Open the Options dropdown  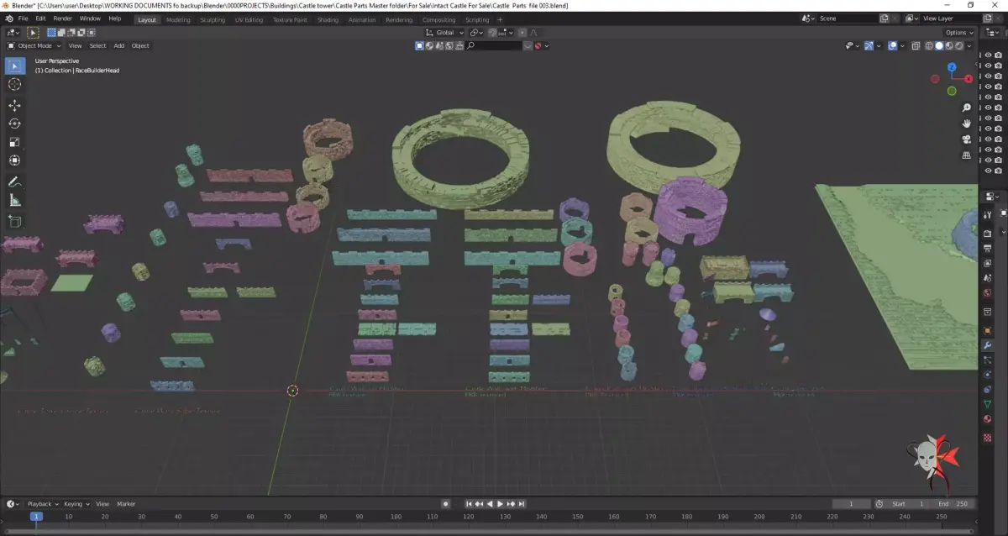click(958, 33)
